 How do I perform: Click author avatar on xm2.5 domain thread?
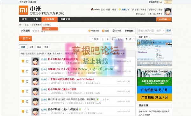[x=35, y=81]
